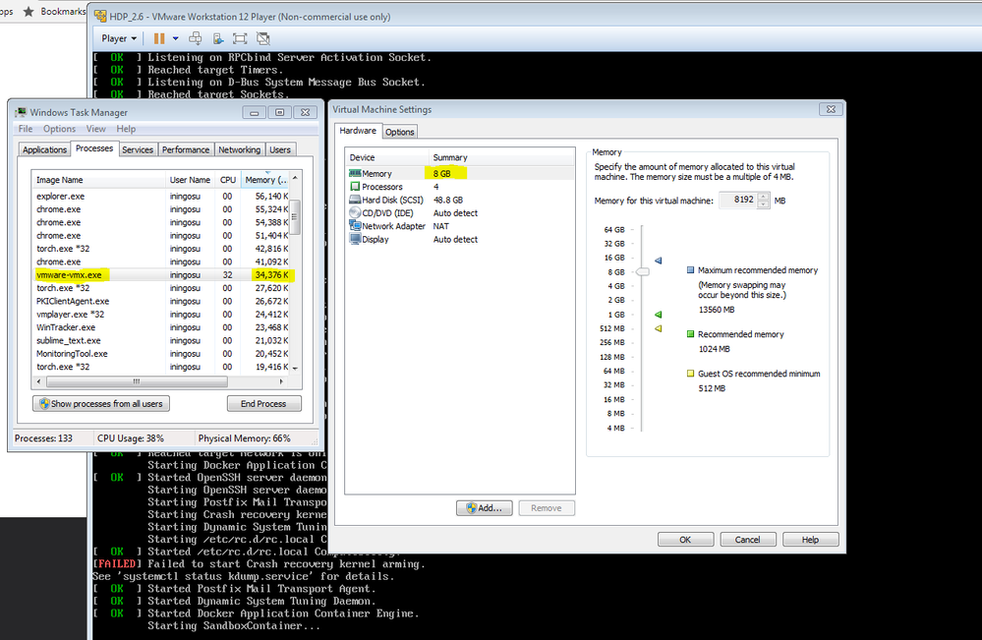
Task: Click the Unity mode icon in VMware toolbar
Action: click(x=261, y=37)
